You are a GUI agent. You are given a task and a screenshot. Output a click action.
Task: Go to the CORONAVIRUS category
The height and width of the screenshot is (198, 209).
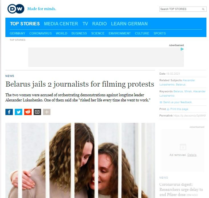(40, 33)
